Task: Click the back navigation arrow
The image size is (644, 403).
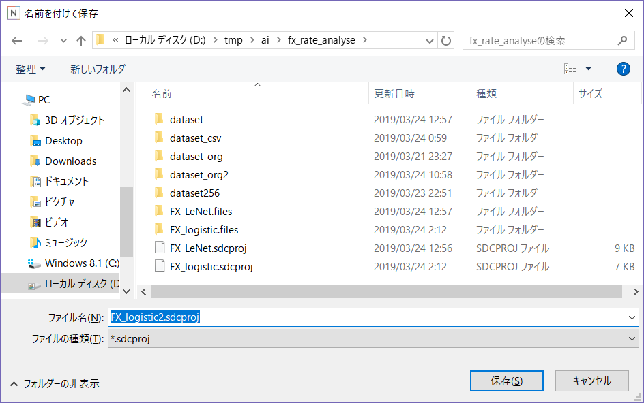Action: pos(17,40)
